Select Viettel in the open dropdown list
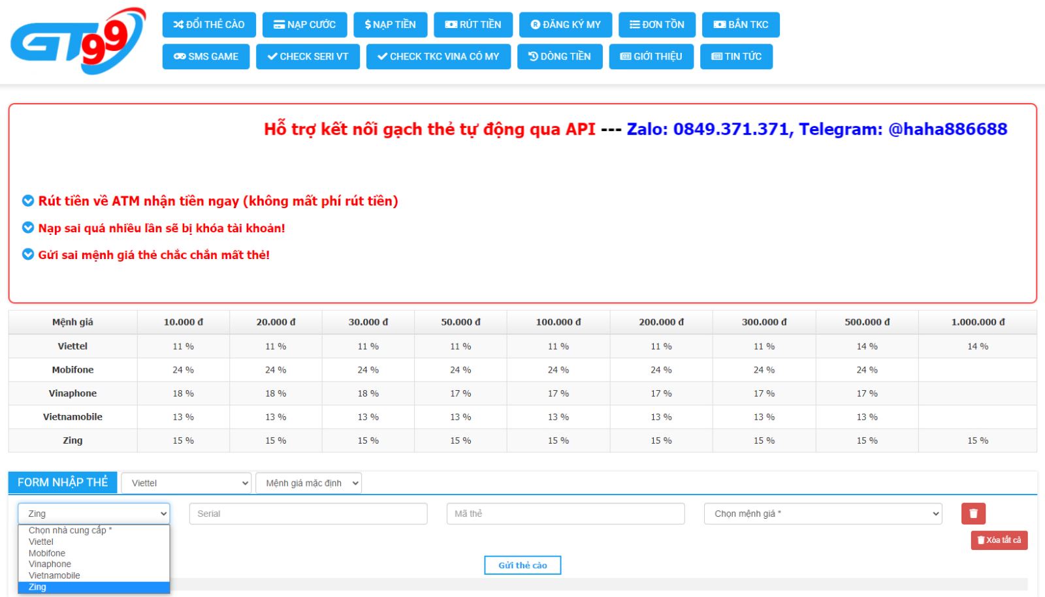The width and height of the screenshot is (1045, 597). [x=94, y=542]
